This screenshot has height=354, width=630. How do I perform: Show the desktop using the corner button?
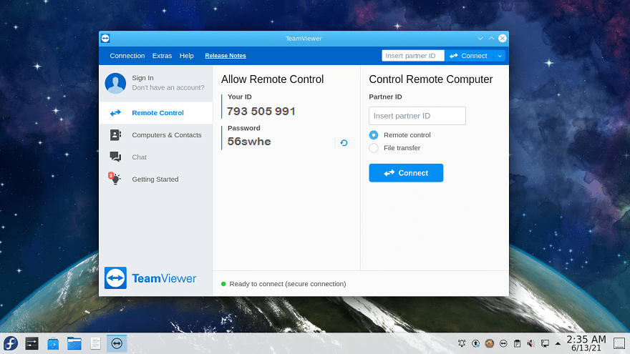pos(619,343)
